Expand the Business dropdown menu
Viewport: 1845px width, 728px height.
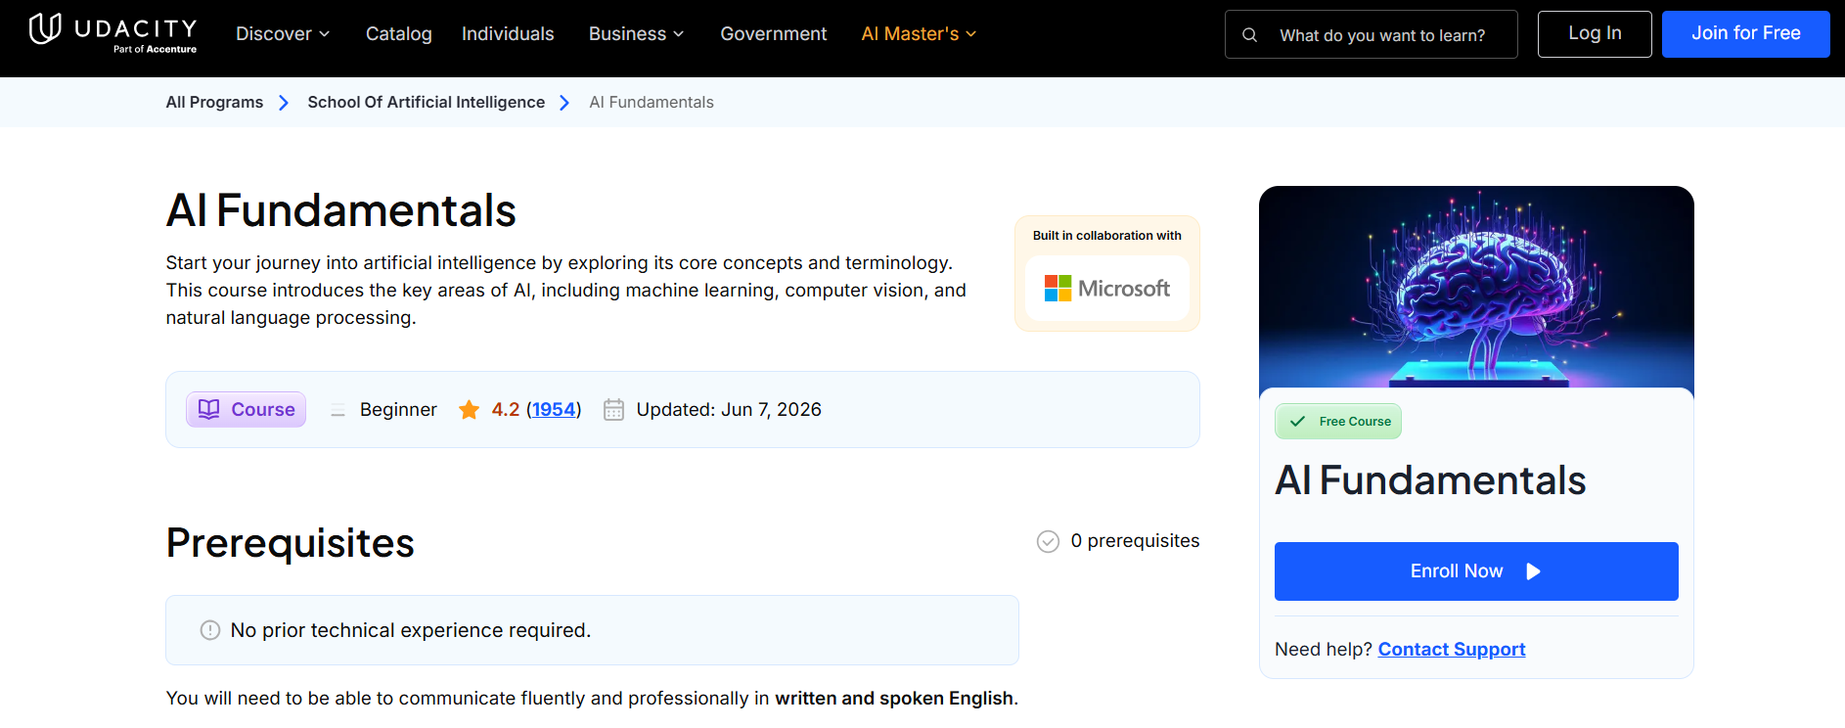tap(636, 34)
